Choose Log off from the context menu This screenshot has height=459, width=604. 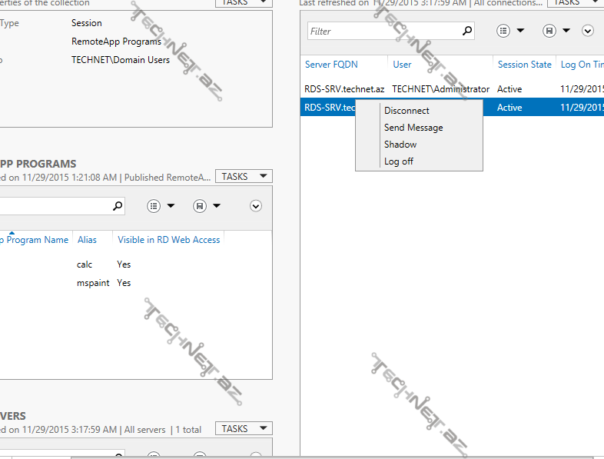click(399, 161)
